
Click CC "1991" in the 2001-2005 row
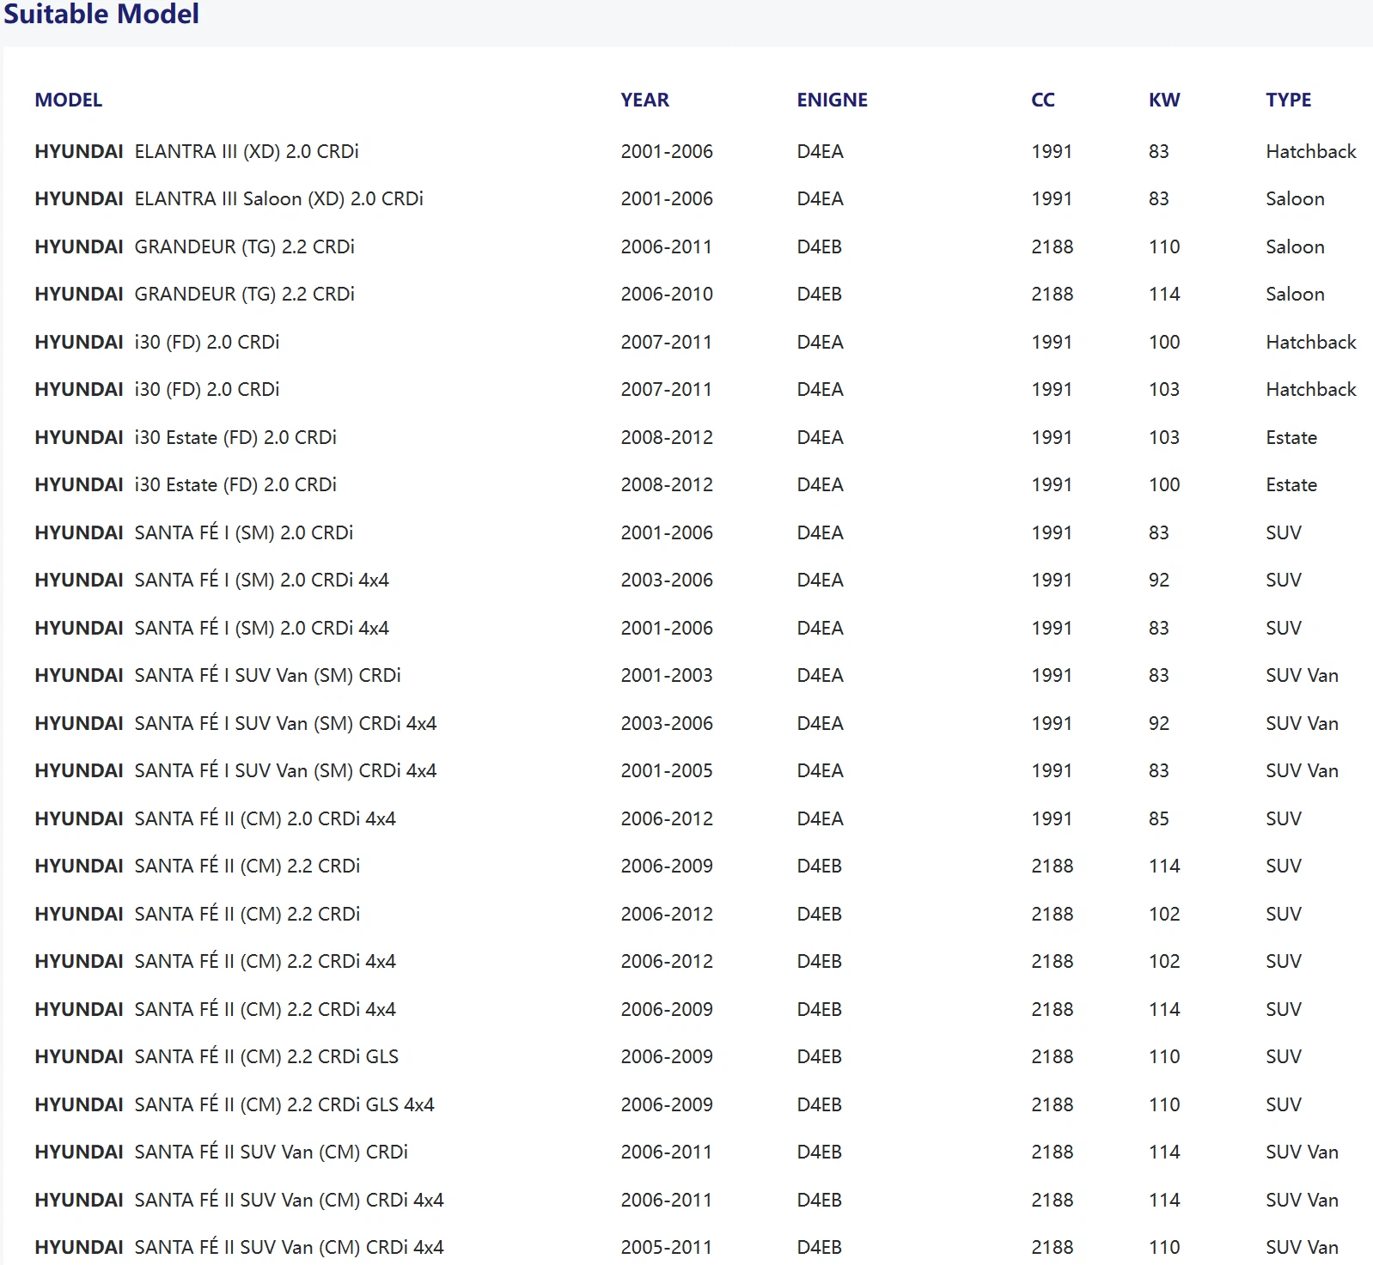(x=1052, y=771)
